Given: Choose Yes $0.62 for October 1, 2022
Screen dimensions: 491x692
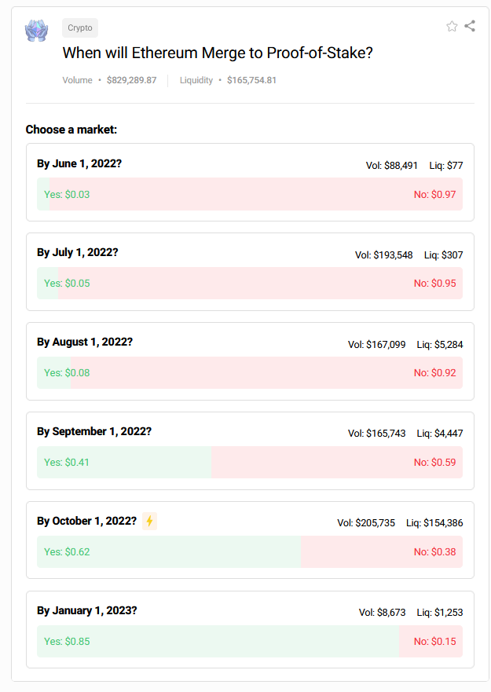Looking at the screenshot, I should coord(67,552).
